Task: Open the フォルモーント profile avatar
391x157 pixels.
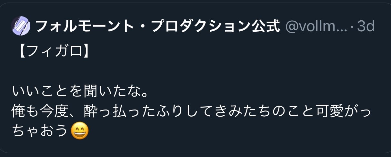Action: coord(21,26)
